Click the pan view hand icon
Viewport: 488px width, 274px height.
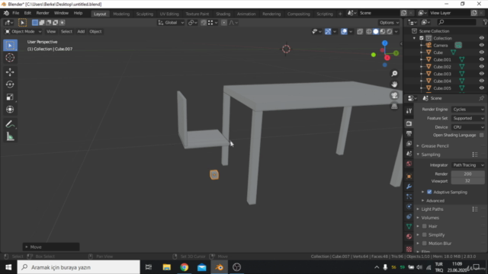(x=394, y=84)
